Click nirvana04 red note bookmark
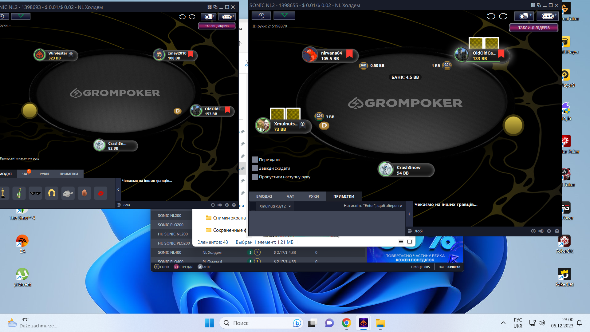Image resolution: width=590 pixels, height=332 pixels. pyautogui.click(x=349, y=53)
